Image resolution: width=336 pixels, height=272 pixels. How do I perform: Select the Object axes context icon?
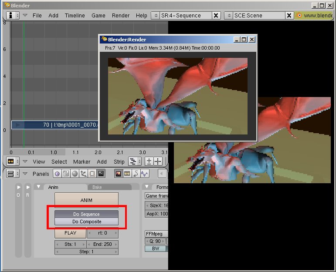point(83,174)
